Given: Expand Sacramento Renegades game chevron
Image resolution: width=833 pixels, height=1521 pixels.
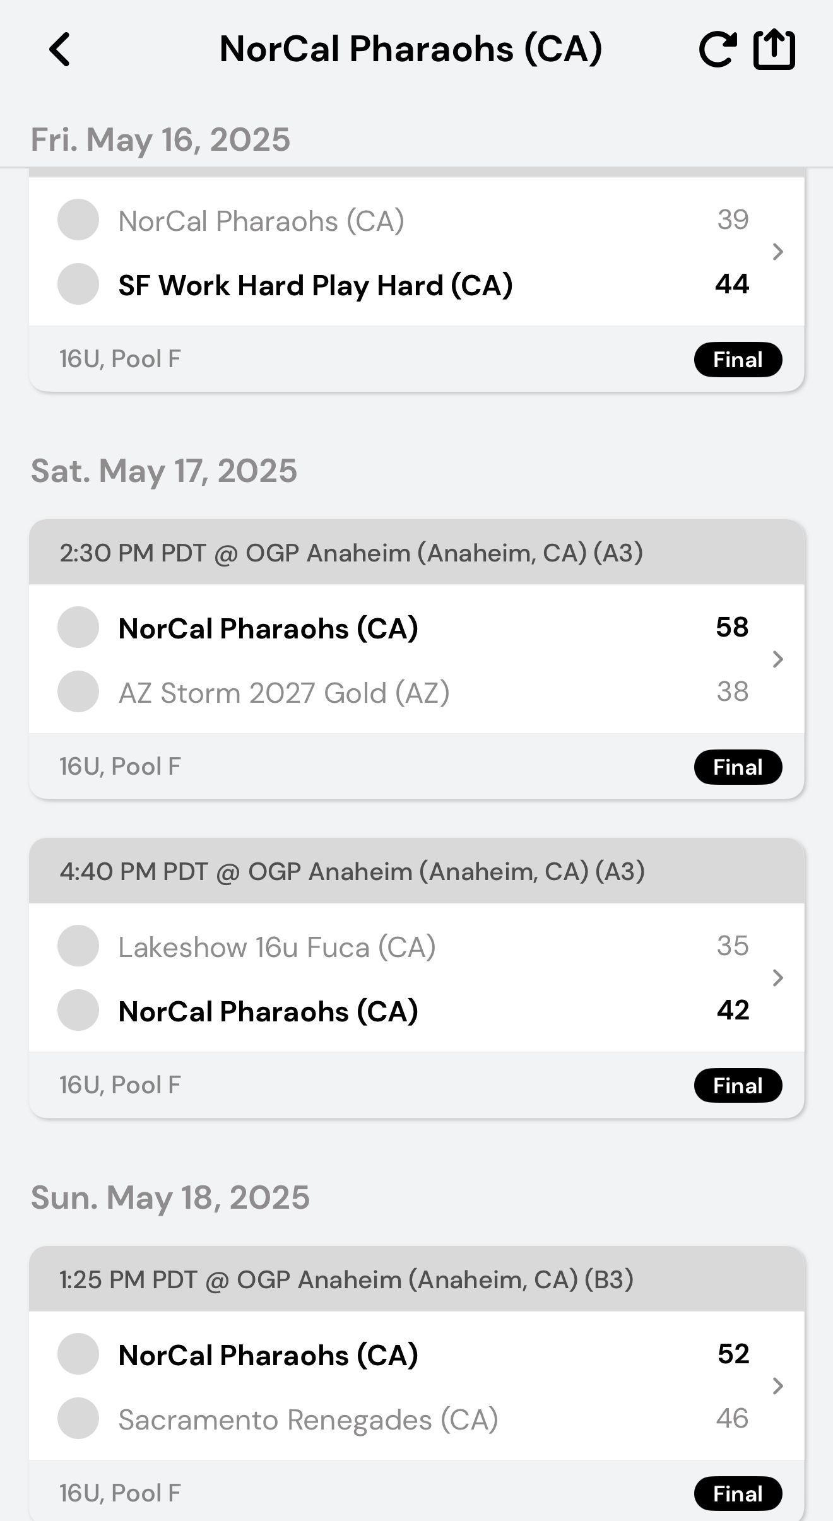Looking at the screenshot, I should click(778, 1386).
